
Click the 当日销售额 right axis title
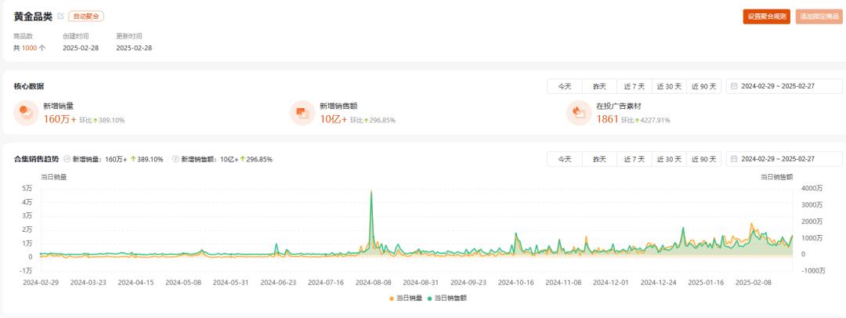(777, 176)
